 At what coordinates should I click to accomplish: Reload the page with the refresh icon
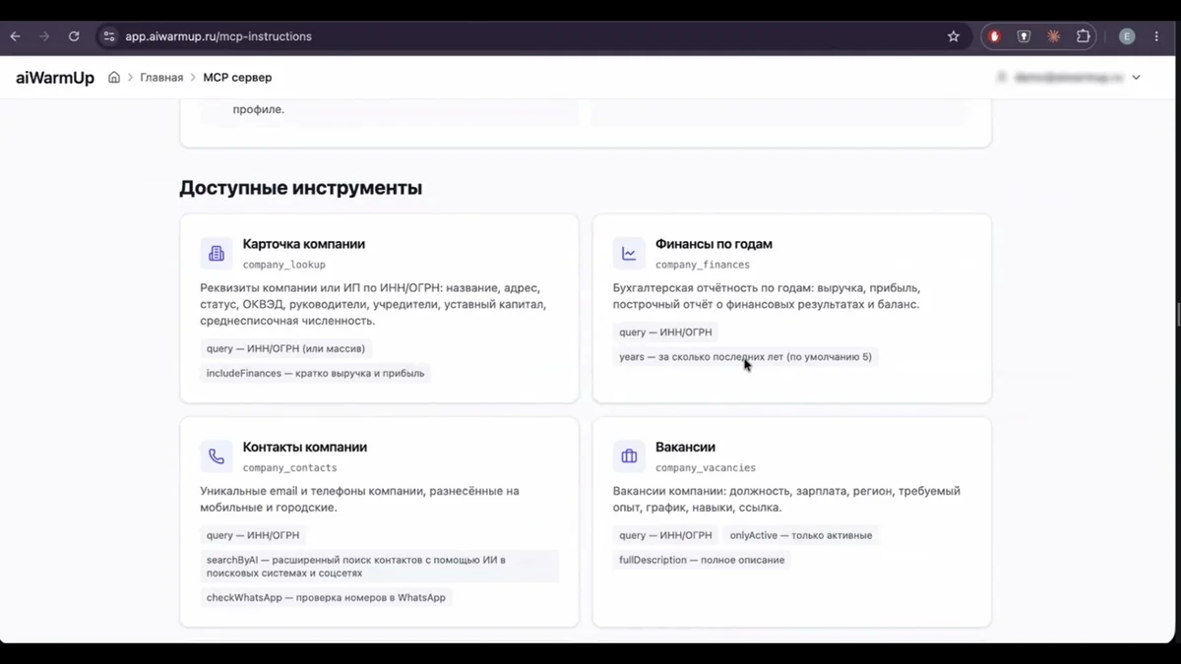point(74,36)
